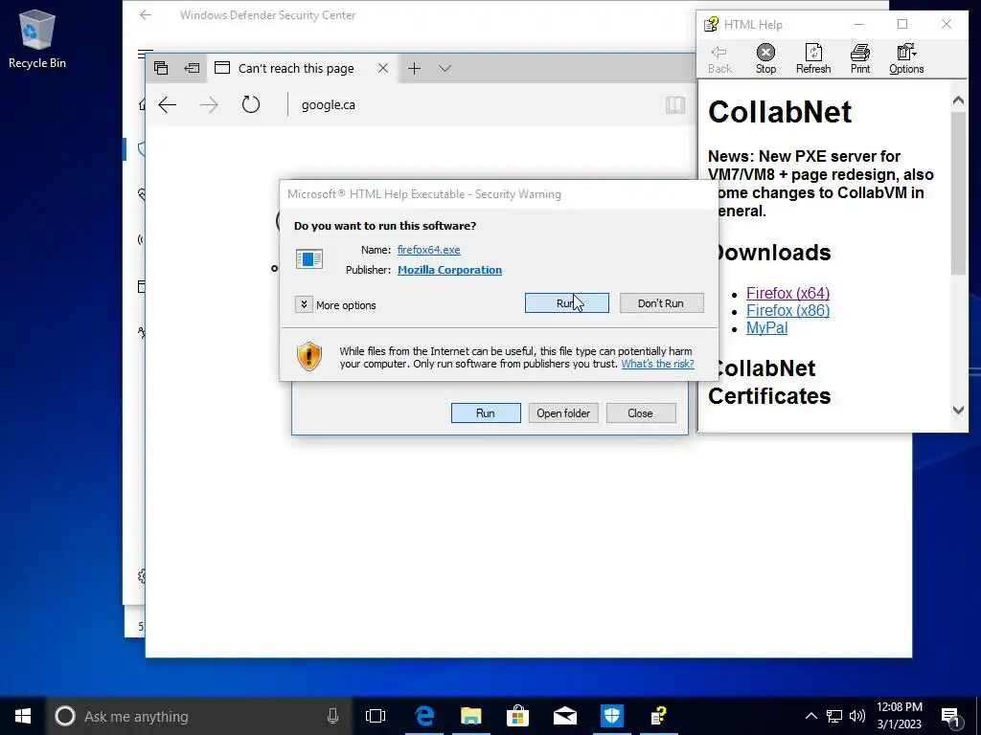This screenshot has width=981, height=735.
Task: Click the network tray icon
Action: tap(834, 716)
